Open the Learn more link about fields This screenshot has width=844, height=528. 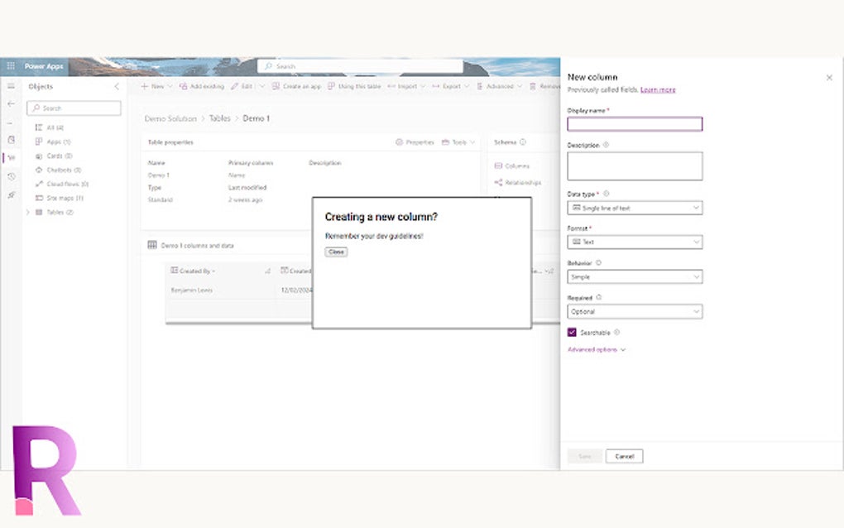click(658, 89)
